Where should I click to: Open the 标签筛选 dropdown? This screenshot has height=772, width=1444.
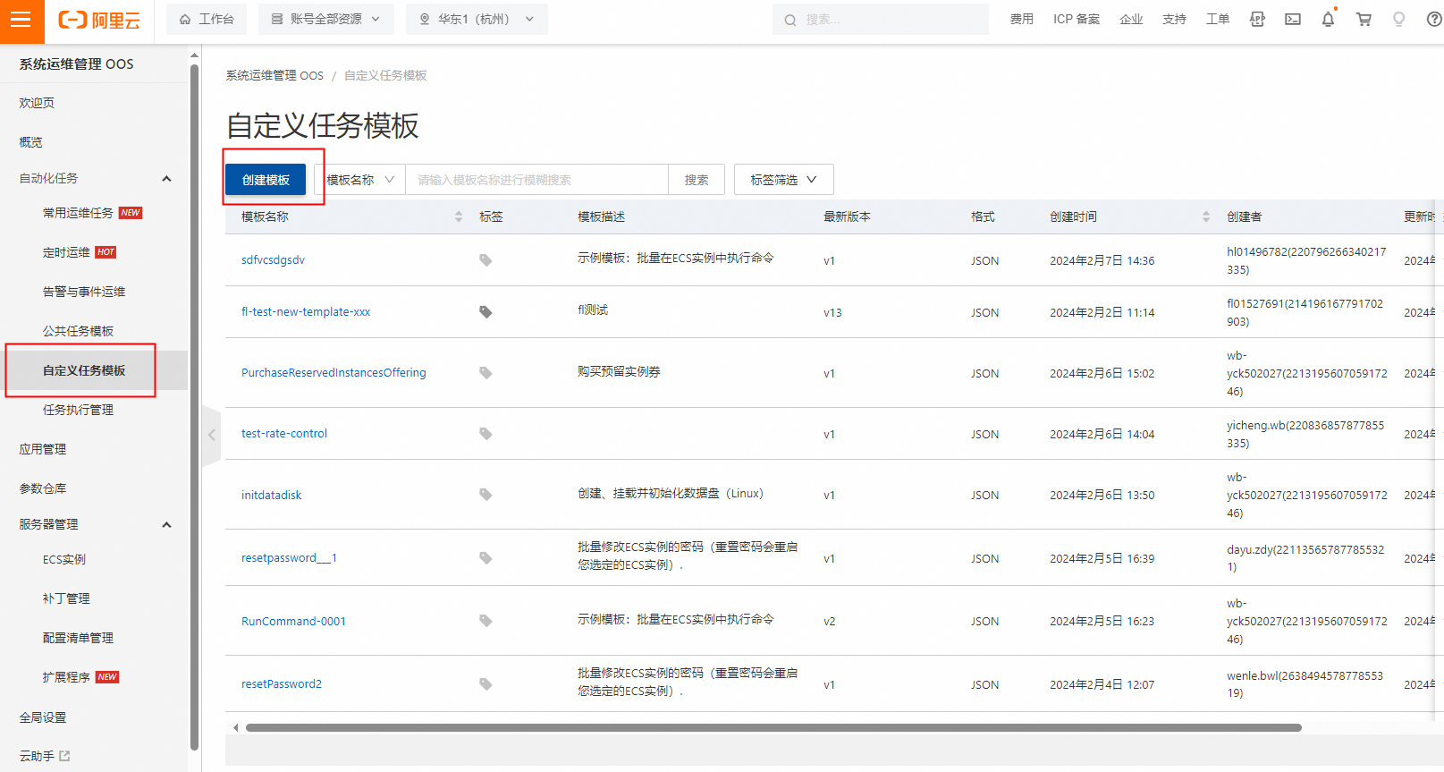tap(784, 180)
